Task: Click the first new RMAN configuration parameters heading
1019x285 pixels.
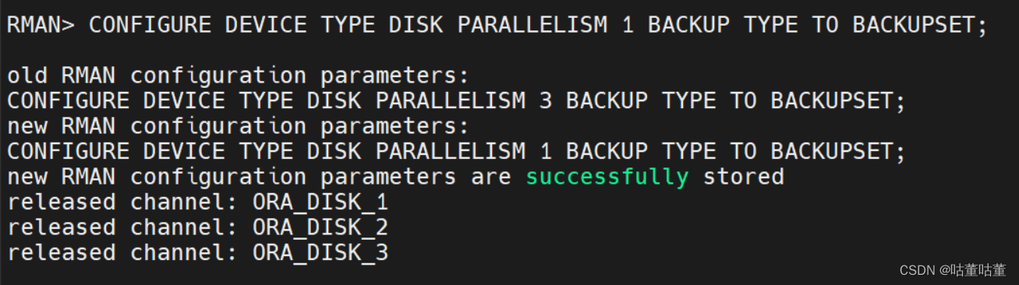Action: coord(239,126)
